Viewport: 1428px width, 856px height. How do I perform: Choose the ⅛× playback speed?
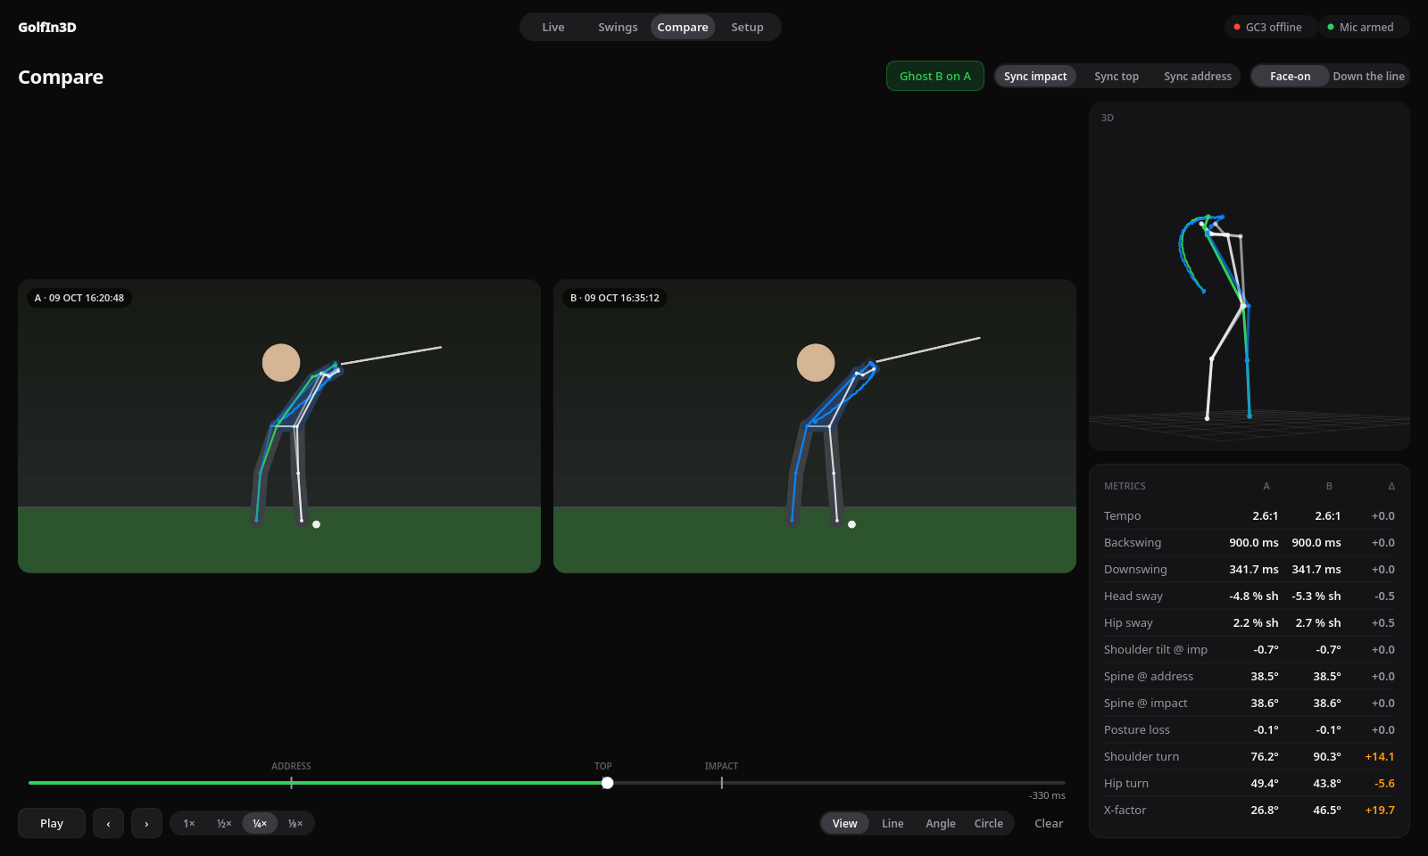coord(295,823)
